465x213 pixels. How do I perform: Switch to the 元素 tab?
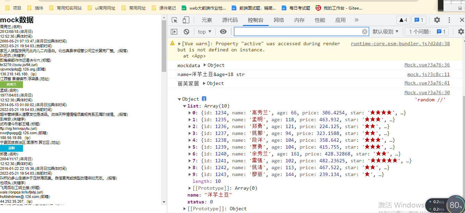point(207,20)
